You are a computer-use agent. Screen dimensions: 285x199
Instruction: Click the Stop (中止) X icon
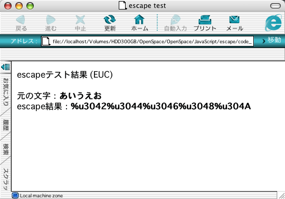click(80, 20)
